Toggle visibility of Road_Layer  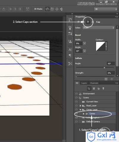coord(76,105)
